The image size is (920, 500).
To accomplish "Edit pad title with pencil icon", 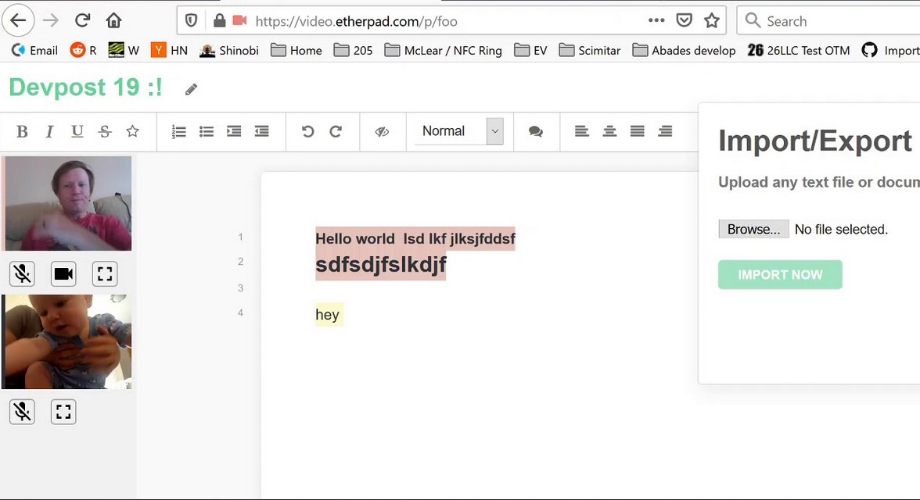I will 191,90.
